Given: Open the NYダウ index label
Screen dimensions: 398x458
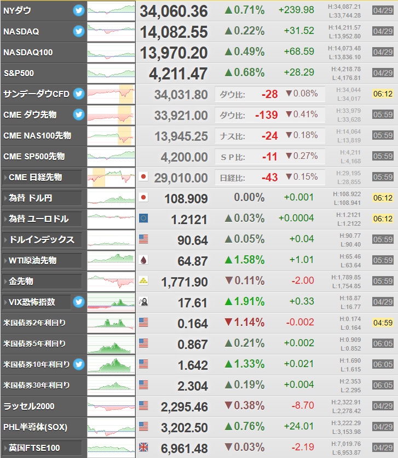Looking at the screenshot, I should click(x=17, y=10).
